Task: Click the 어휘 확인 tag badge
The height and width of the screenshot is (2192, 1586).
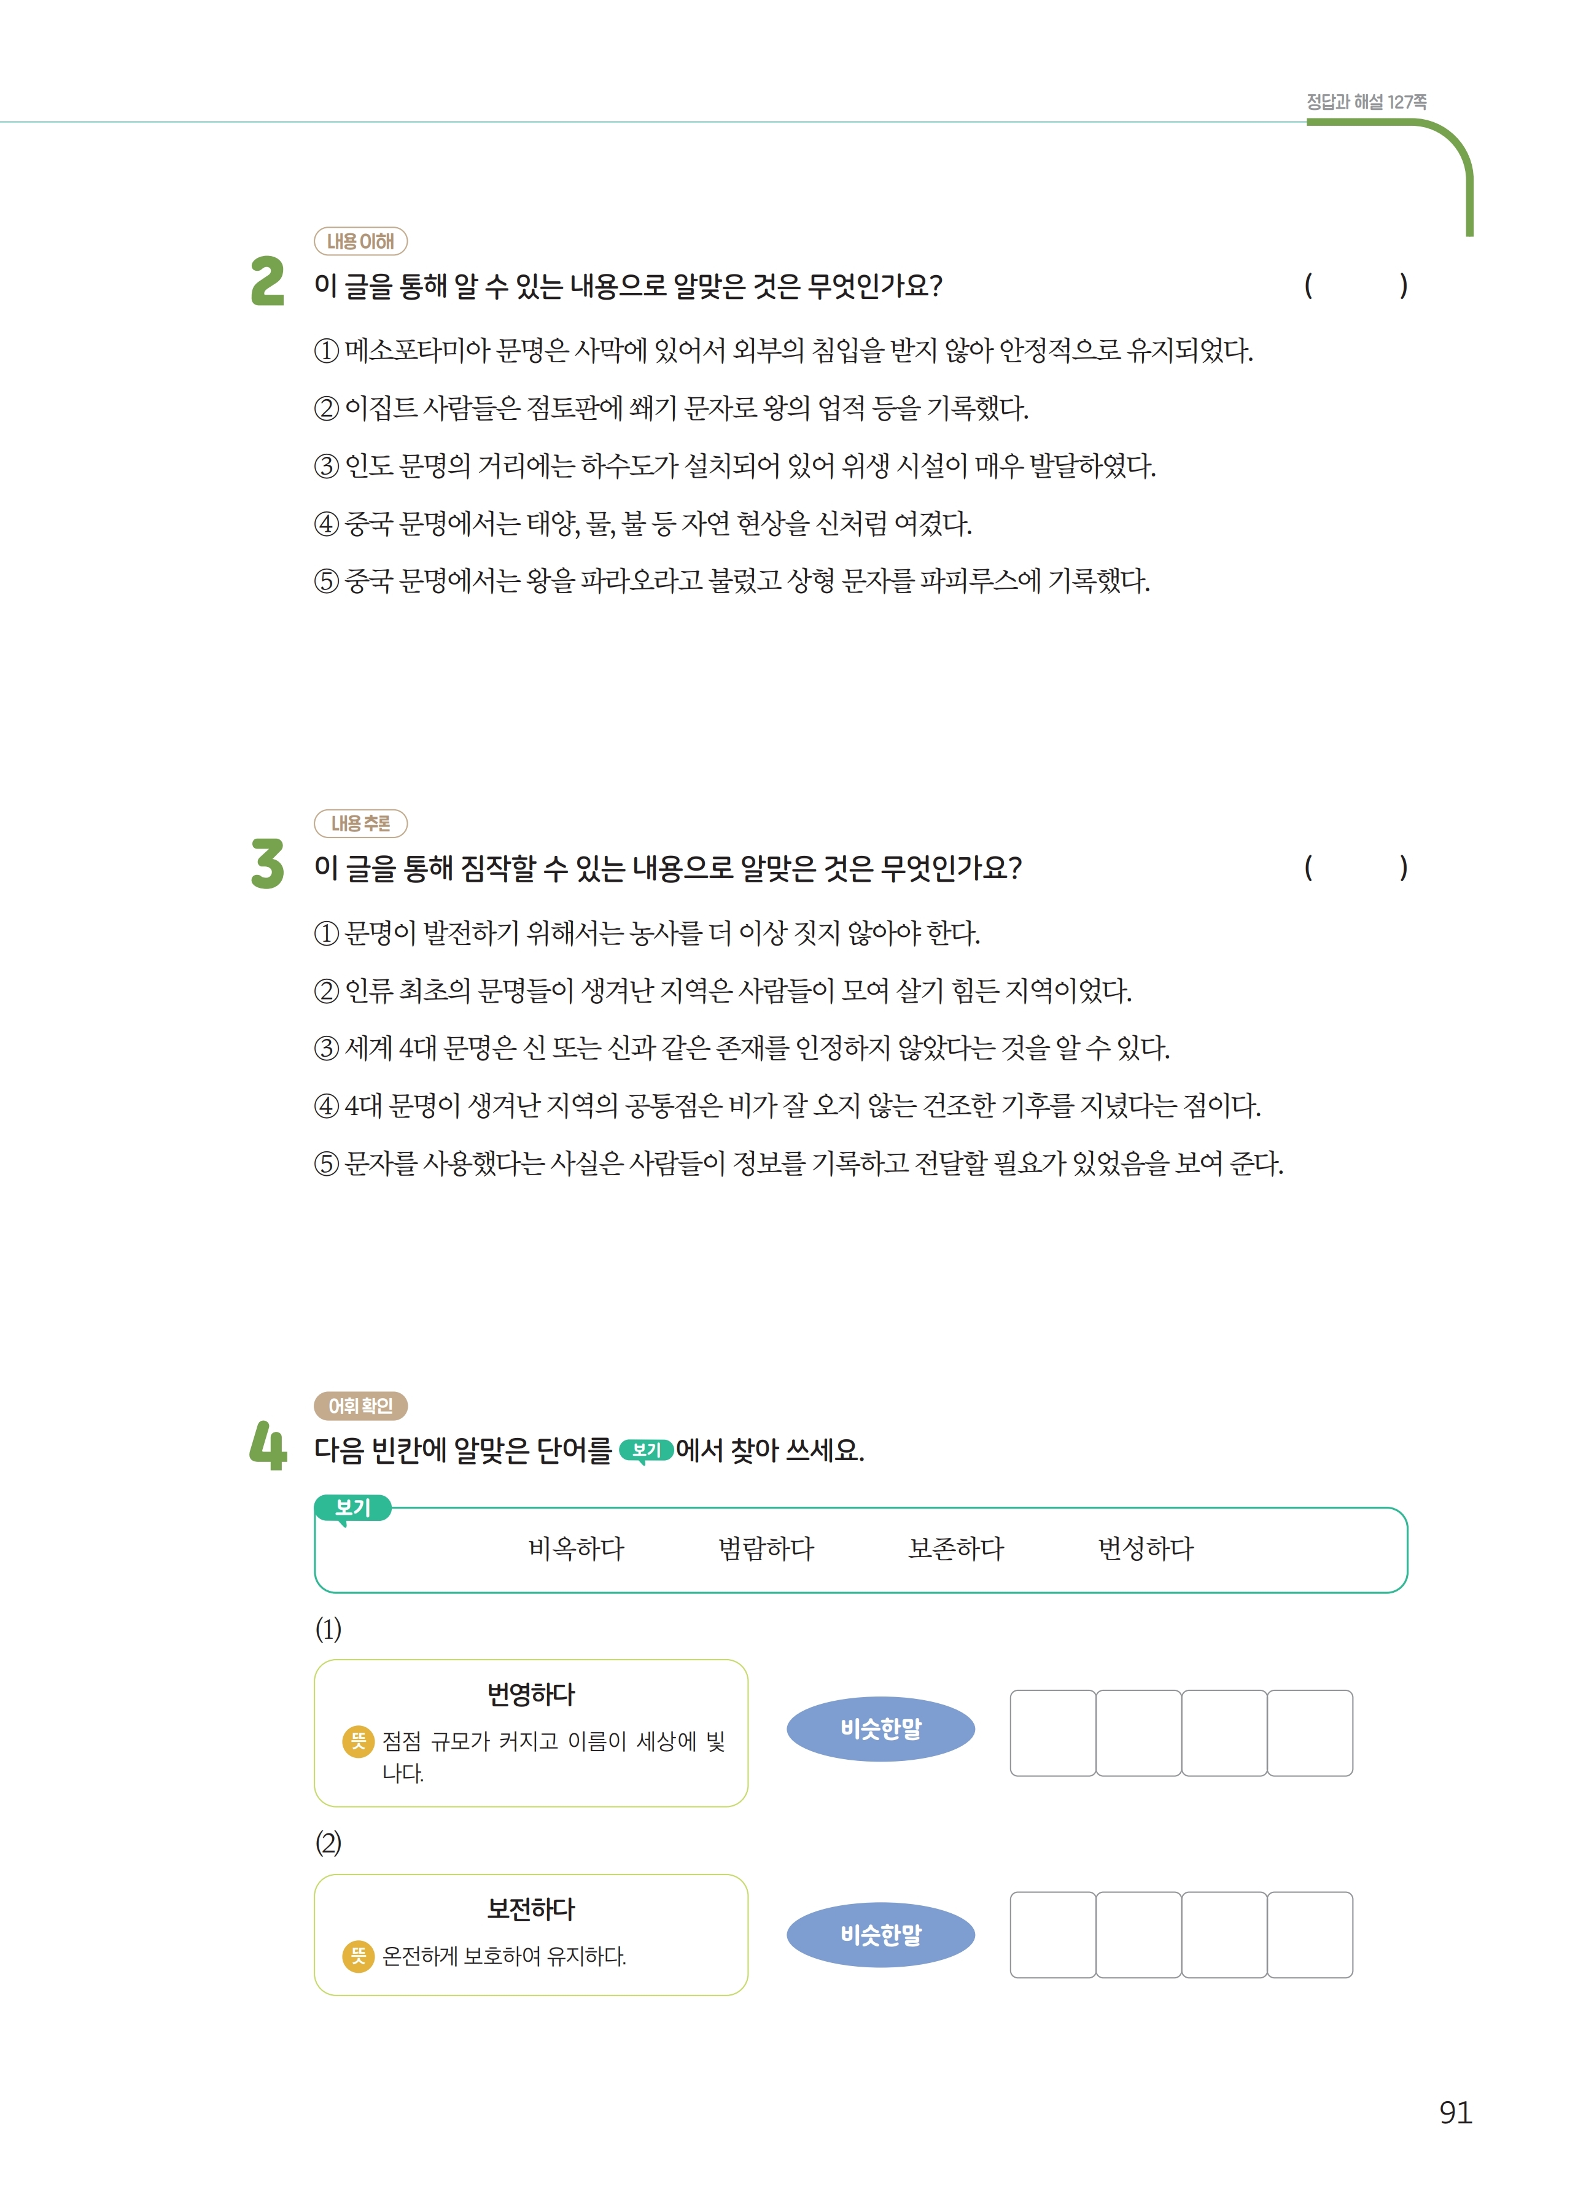Action: (x=360, y=1405)
